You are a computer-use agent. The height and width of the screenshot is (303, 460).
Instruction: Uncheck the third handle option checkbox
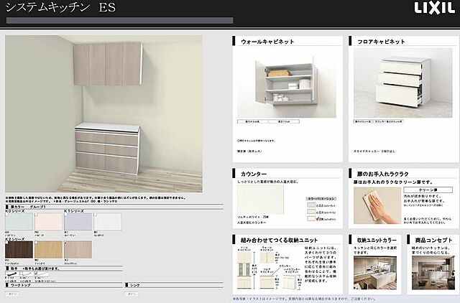pos(37,273)
